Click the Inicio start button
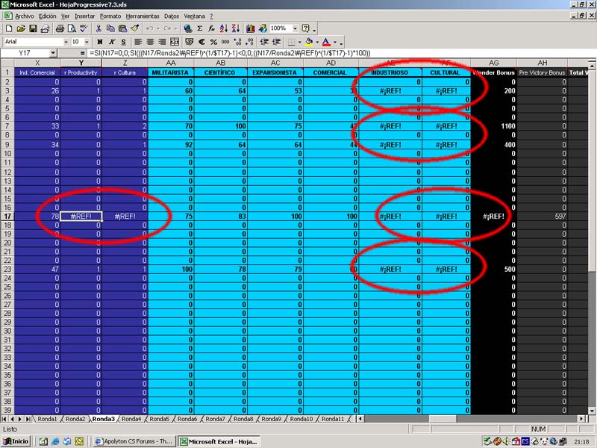Viewport: 597px width, 448px height. (x=16, y=441)
